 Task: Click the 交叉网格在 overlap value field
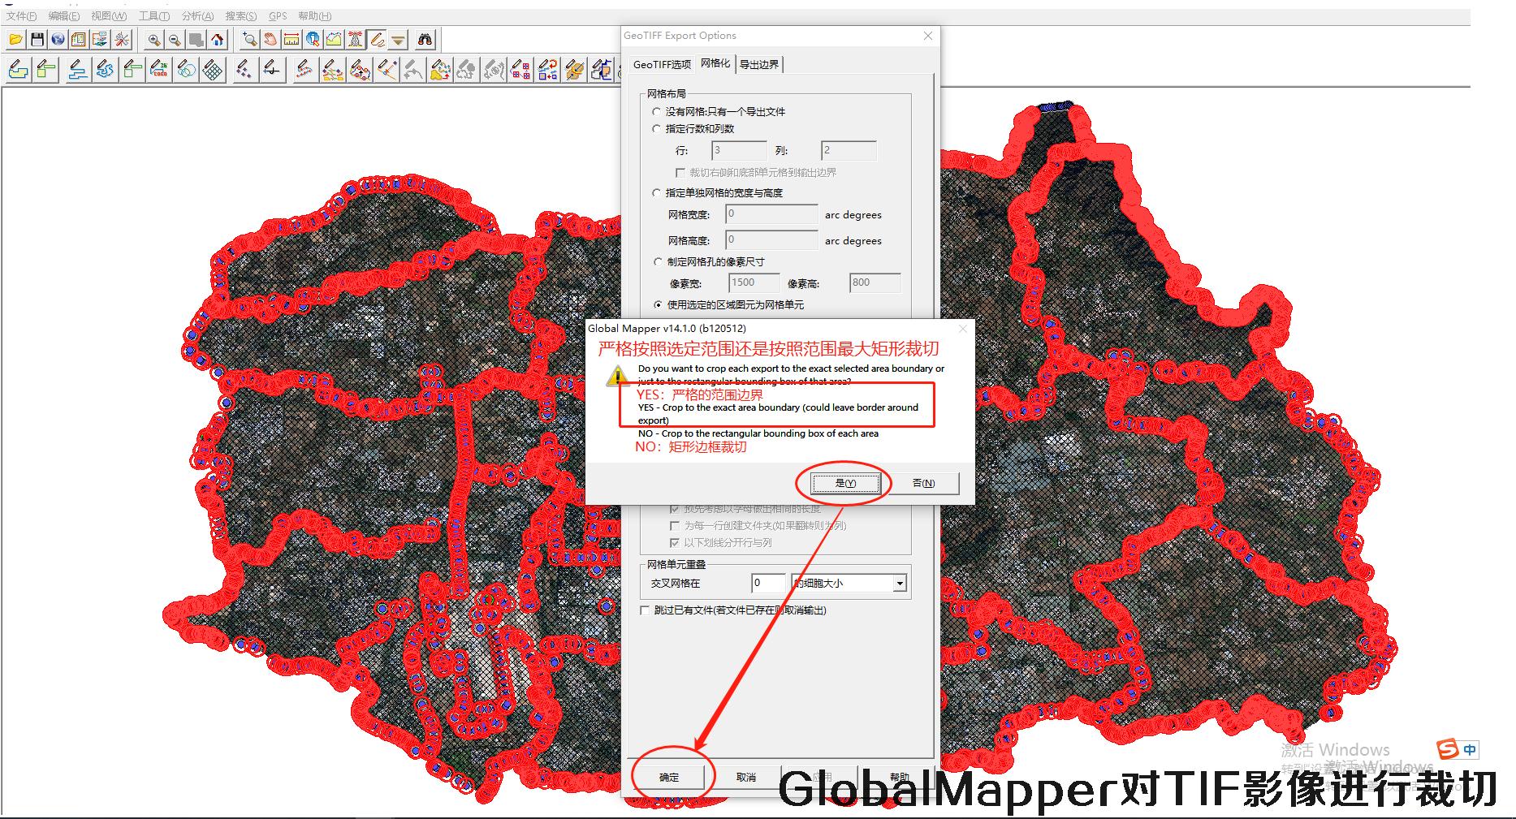tap(768, 584)
